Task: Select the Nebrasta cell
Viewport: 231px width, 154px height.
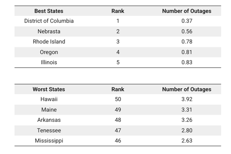Action: 49,31
